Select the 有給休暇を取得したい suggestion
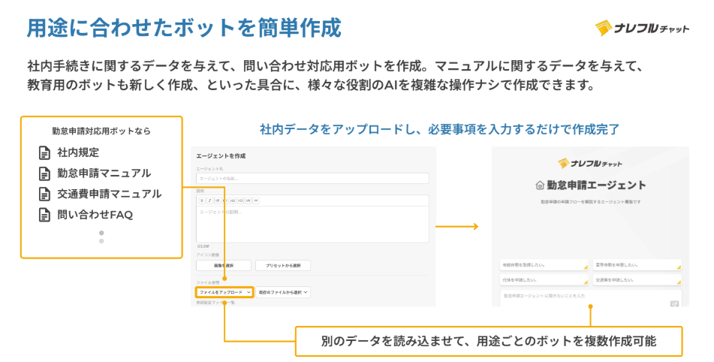Viewport: 714px width, 362px height. [x=544, y=265]
